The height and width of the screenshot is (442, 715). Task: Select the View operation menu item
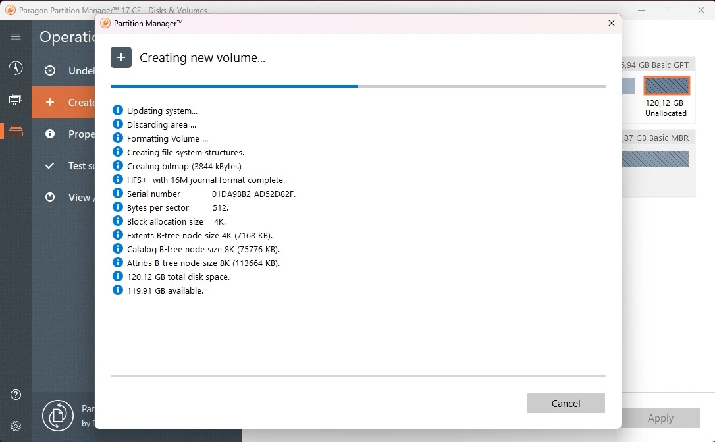(x=63, y=197)
